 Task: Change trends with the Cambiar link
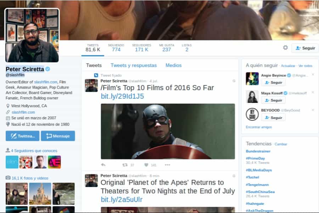click(281, 144)
